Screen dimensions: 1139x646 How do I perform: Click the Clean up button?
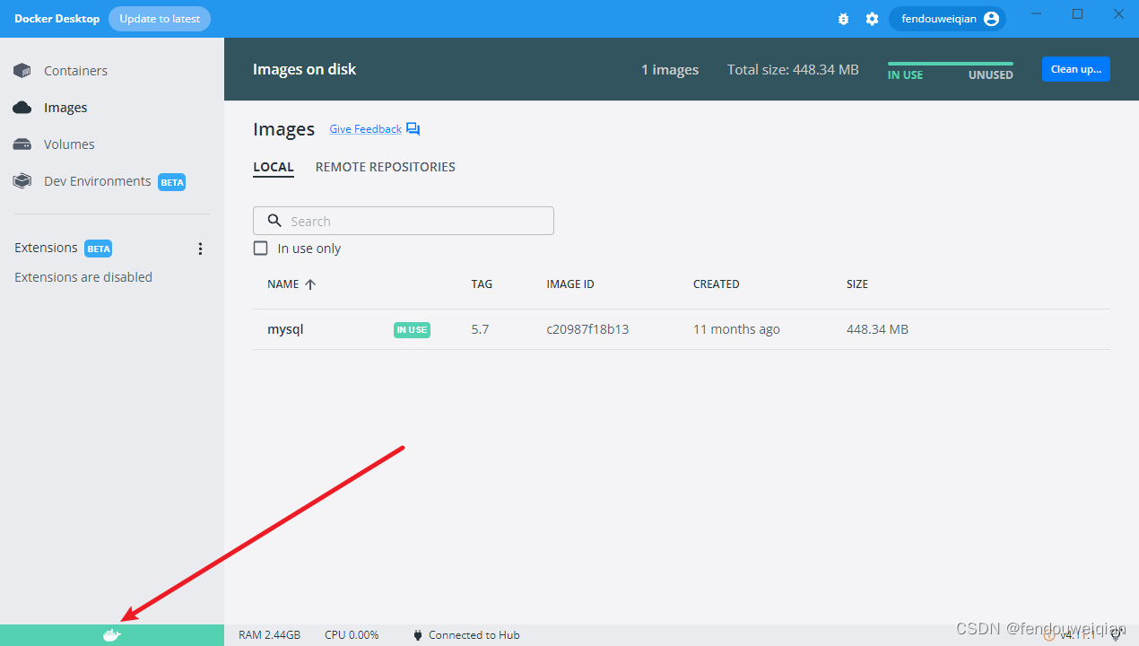(x=1075, y=69)
